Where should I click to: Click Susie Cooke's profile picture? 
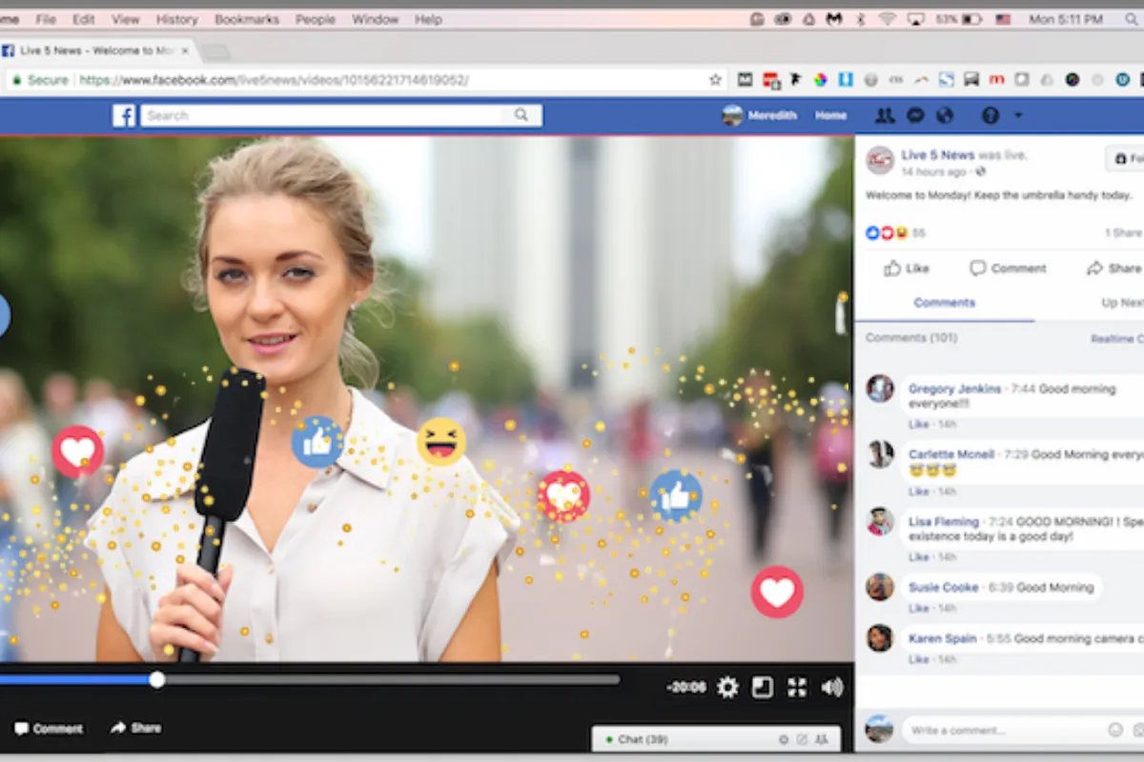click(x=880, y=587)
